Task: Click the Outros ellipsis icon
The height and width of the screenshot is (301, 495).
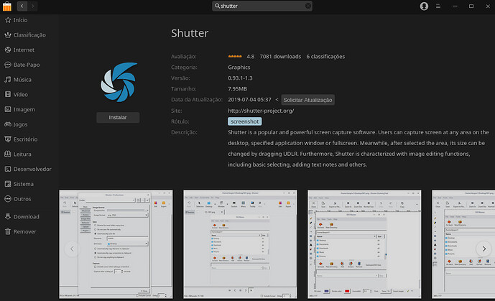Action: (x=8, y=198)
